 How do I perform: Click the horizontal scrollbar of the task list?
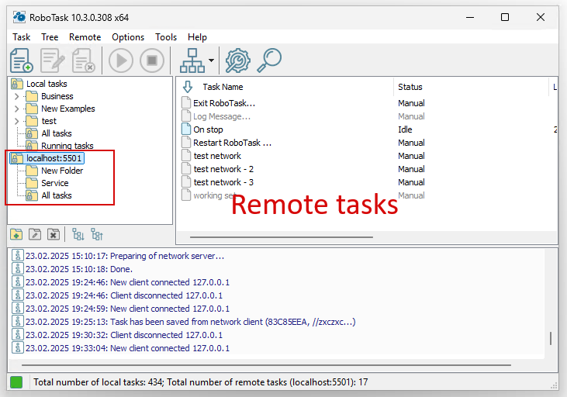[282, 237]
